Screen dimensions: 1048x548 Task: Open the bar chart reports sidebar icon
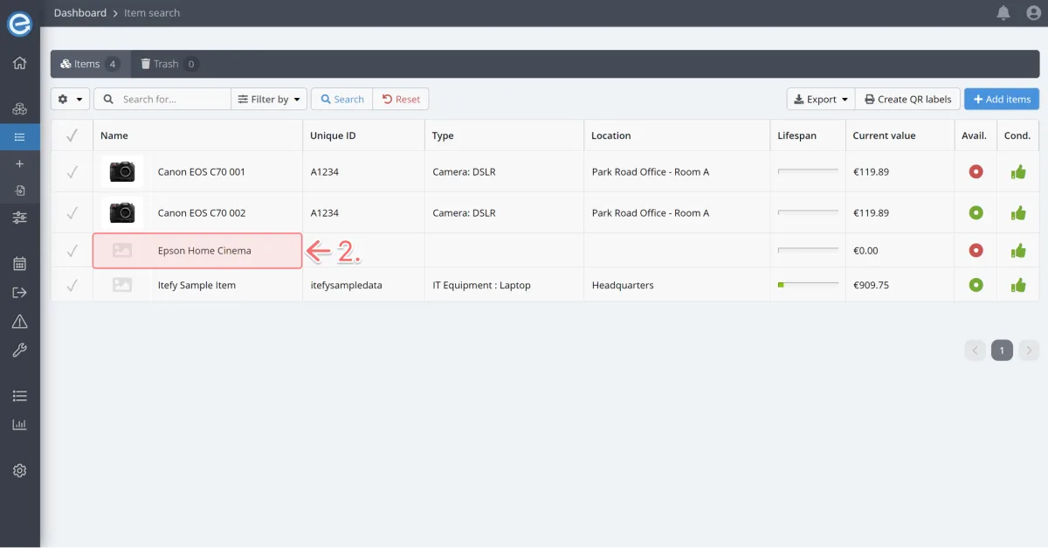tap(19, 425)
